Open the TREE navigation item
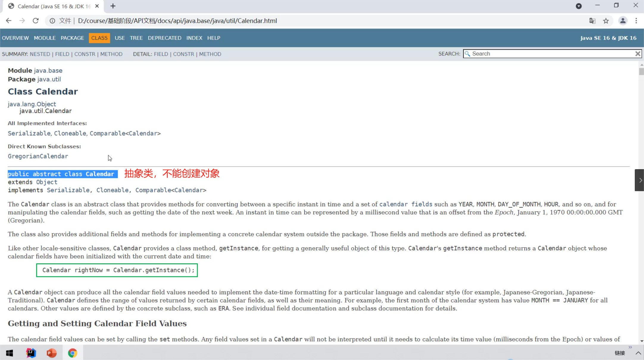 (x=136, y=38)
